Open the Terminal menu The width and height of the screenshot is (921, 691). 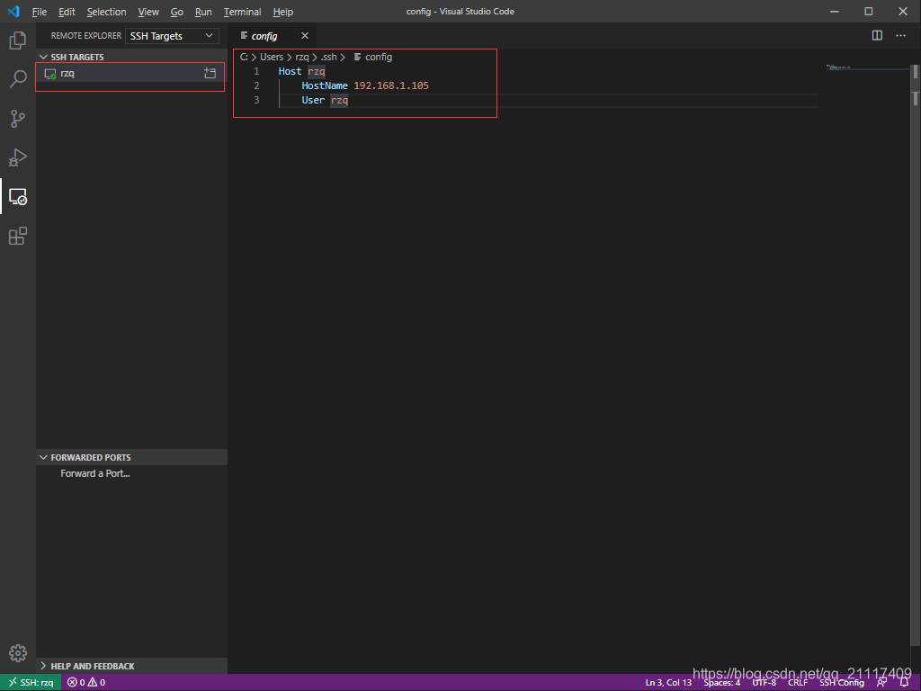coord(242,12)
